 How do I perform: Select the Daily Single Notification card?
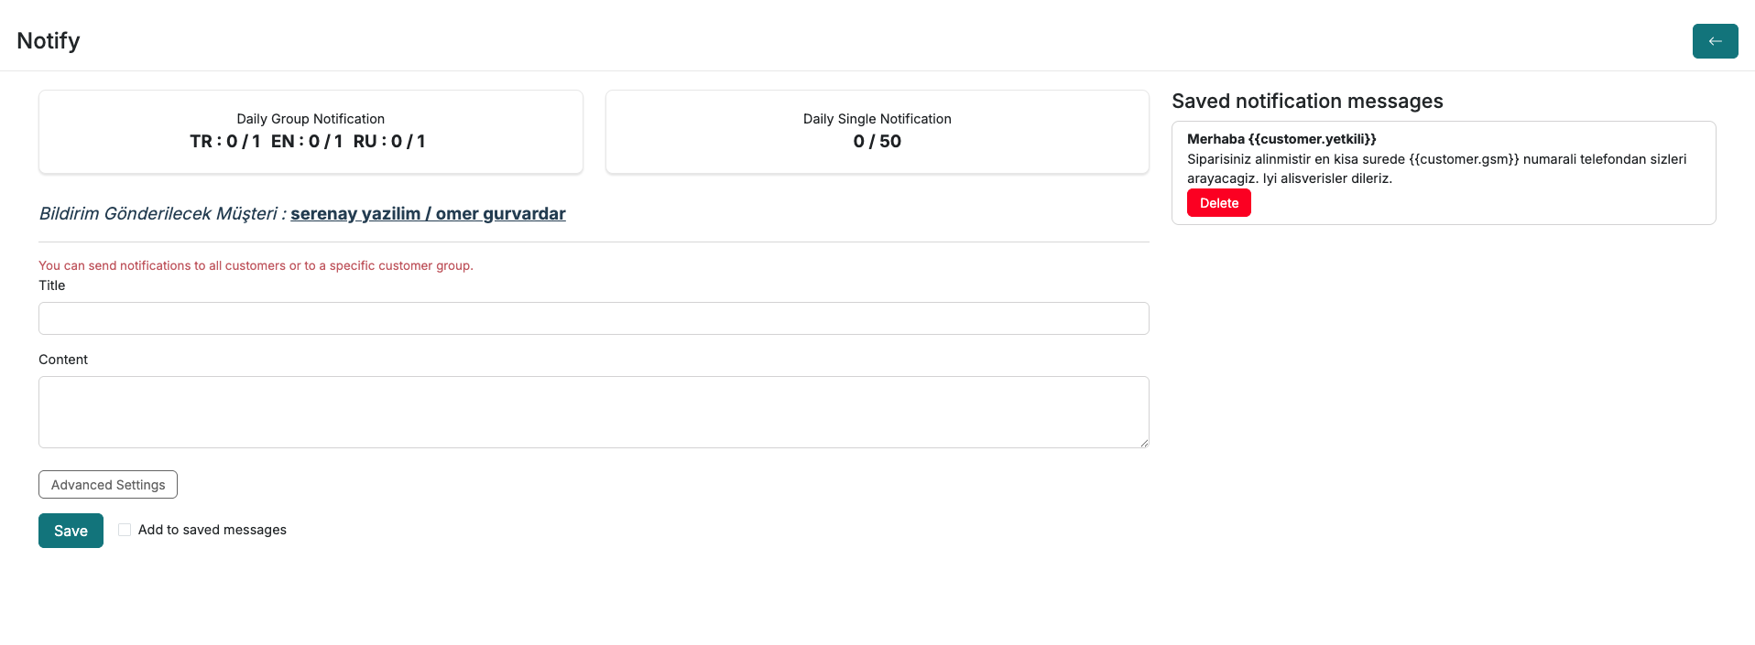click(877, 131)
